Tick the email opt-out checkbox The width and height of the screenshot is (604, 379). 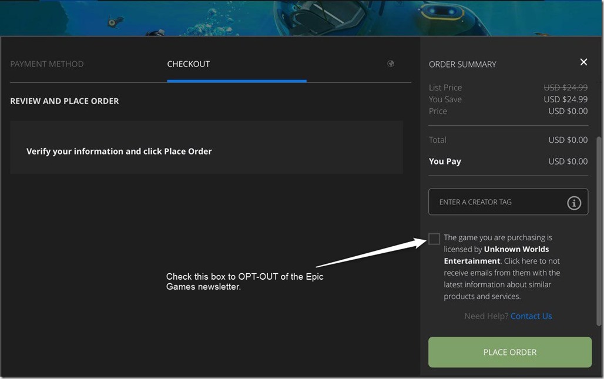(434, 239)
